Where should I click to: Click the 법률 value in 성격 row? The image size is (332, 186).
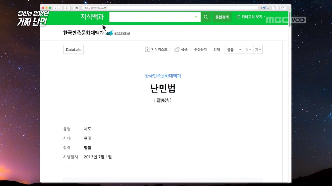point(87,148)
